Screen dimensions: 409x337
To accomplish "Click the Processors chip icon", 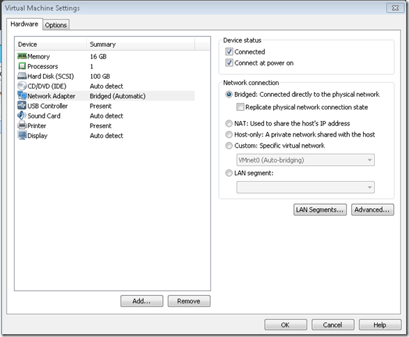I will pos(22,66).
